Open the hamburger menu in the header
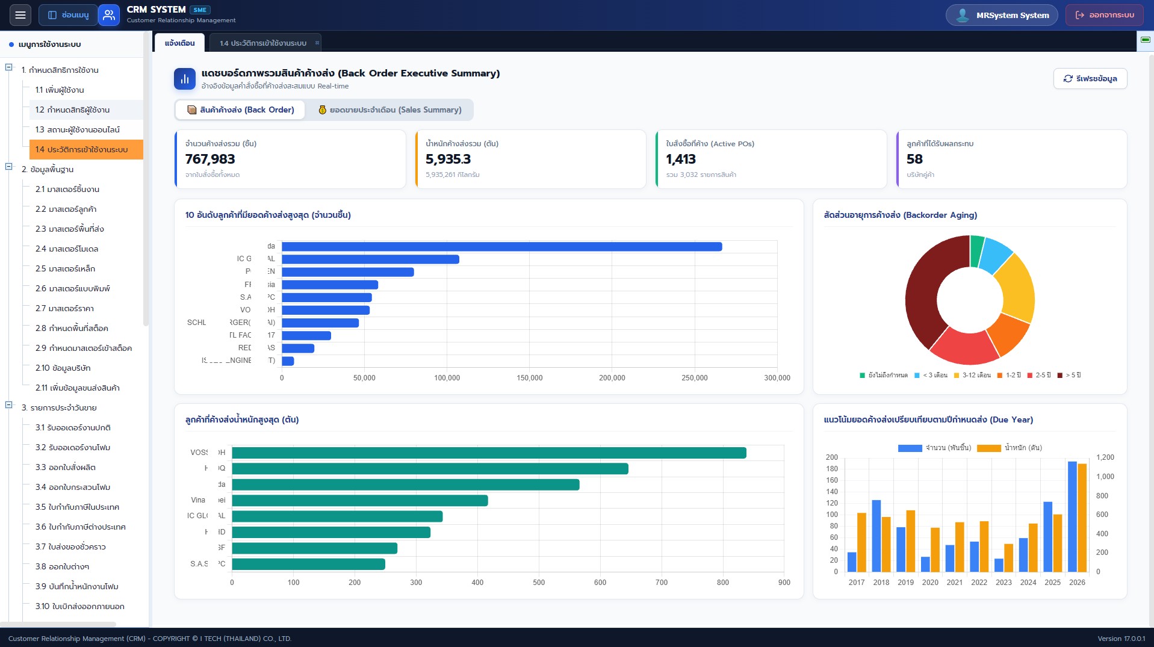Image resolution: width=1154 pixels, height=647 pixels. (x=20, y=15)
